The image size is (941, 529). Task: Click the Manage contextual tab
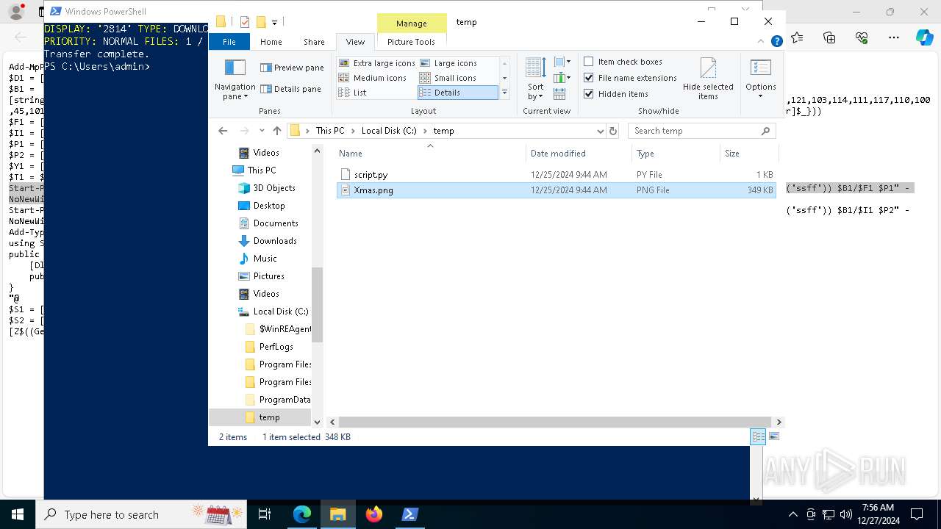tap(411, 24)
